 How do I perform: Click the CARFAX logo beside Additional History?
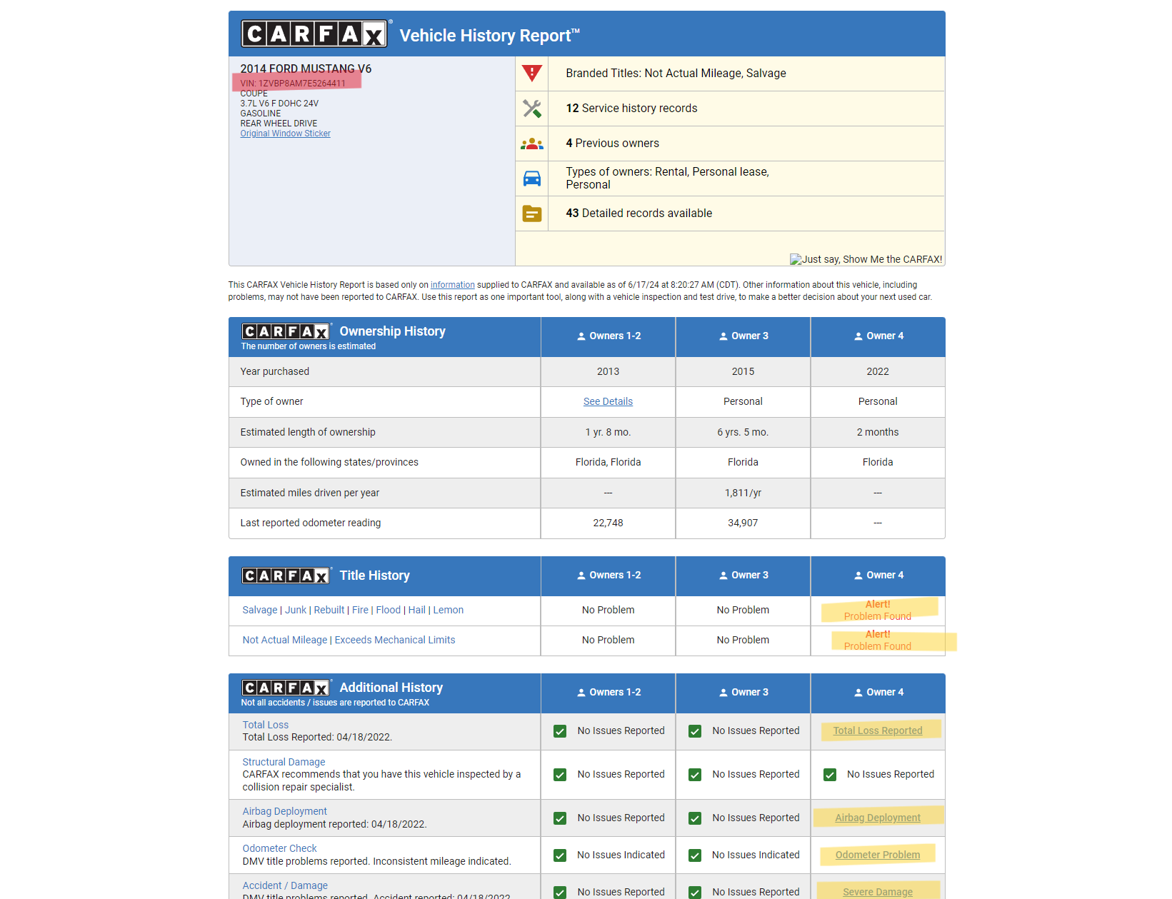(286, 688)
